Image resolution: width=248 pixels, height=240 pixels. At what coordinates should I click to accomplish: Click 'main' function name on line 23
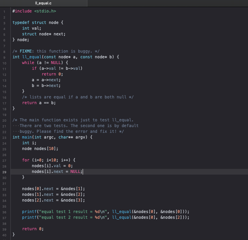point(27,137)
